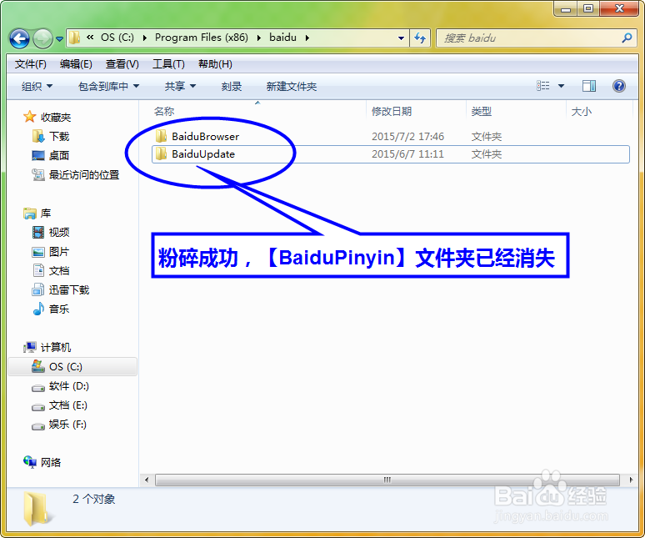The height and width of the screenshot is (538, 645).
Task: Expand the address path overflow chevron
Action: pyautogui.click(x=90, y=38)
